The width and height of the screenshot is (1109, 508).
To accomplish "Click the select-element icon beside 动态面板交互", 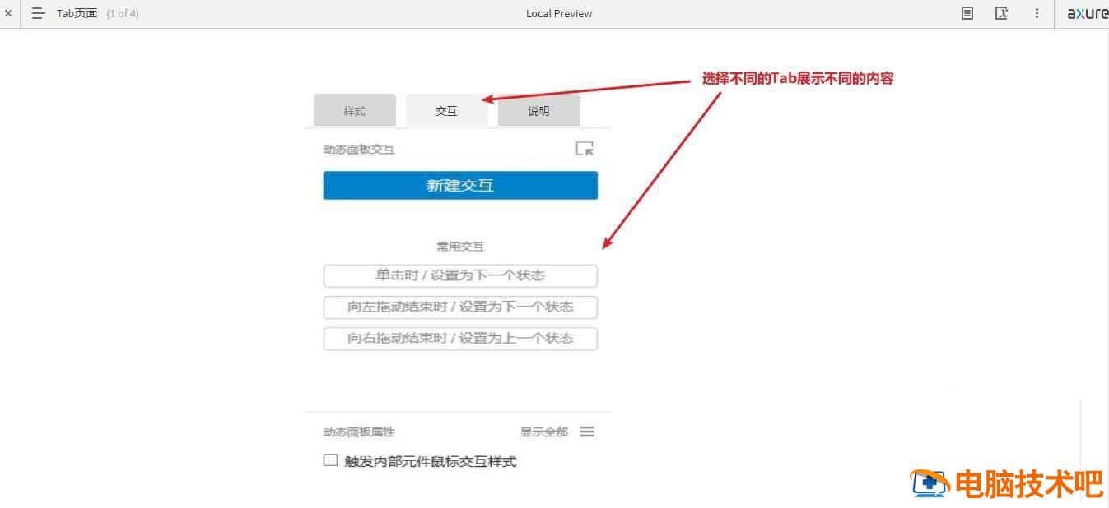I will click(x=585, y=149).
